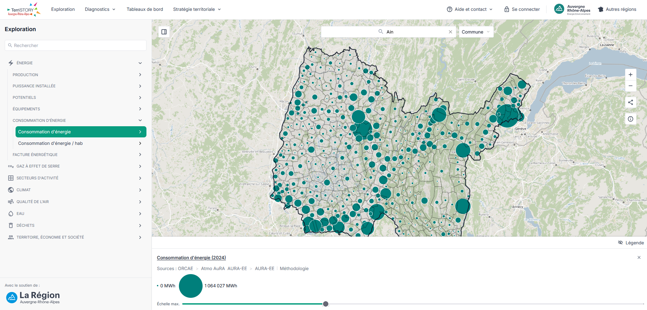Open the Diagnostics menu
This screenshot has width=647, height=310.
coord(100,9)
